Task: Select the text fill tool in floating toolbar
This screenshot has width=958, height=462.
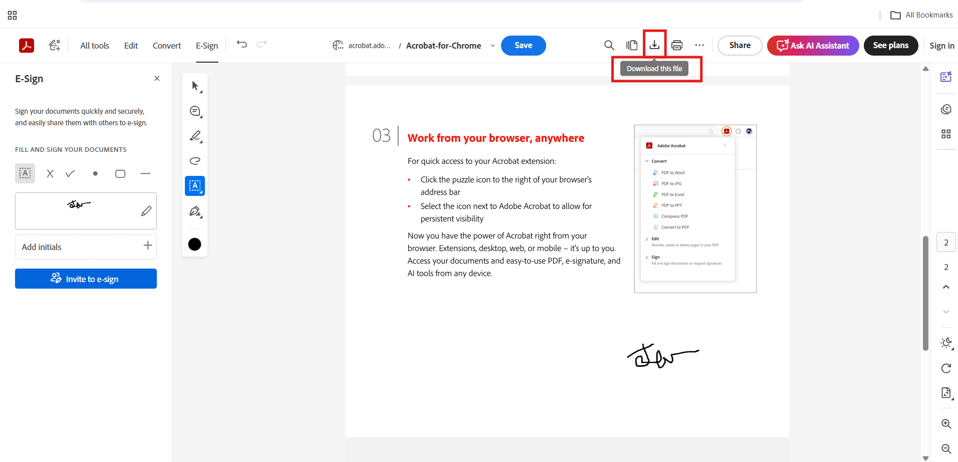Action: pos(195,186)
